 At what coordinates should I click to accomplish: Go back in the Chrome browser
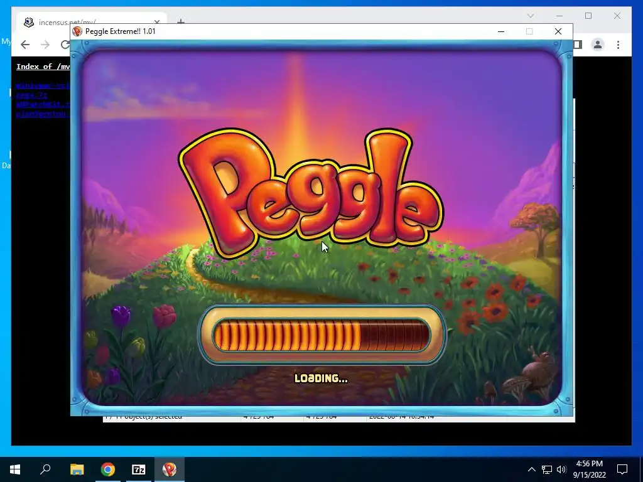point(25,45)
